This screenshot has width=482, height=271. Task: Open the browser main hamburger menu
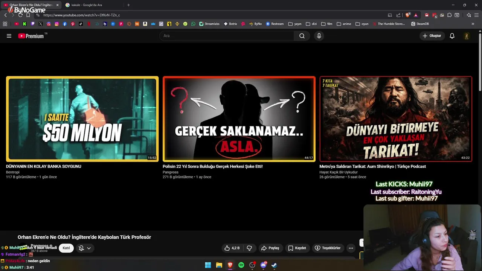476,15
